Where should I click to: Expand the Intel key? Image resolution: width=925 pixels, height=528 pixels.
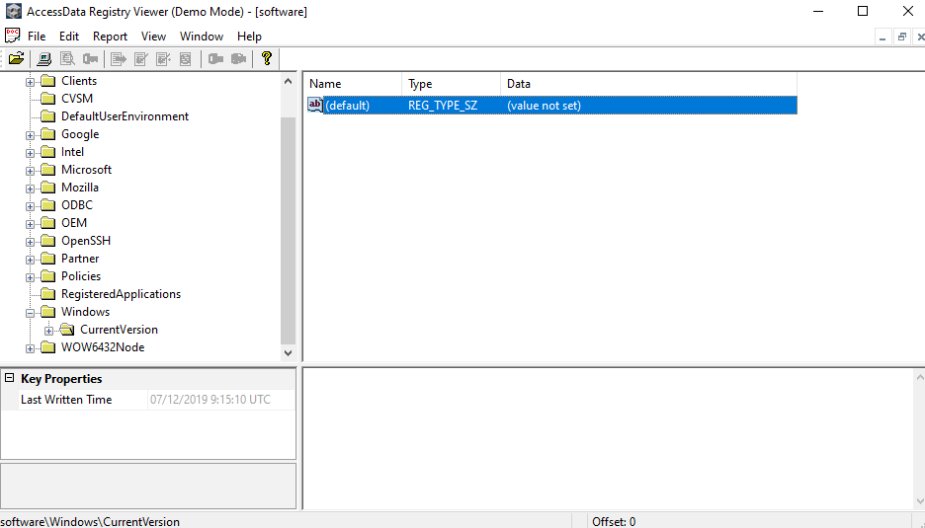pyautogui.click(x=30, y=153)
